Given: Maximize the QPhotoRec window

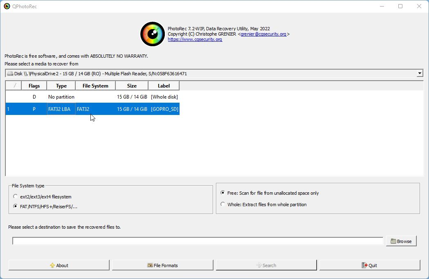Looking at the screenshot, I should 400,6.
